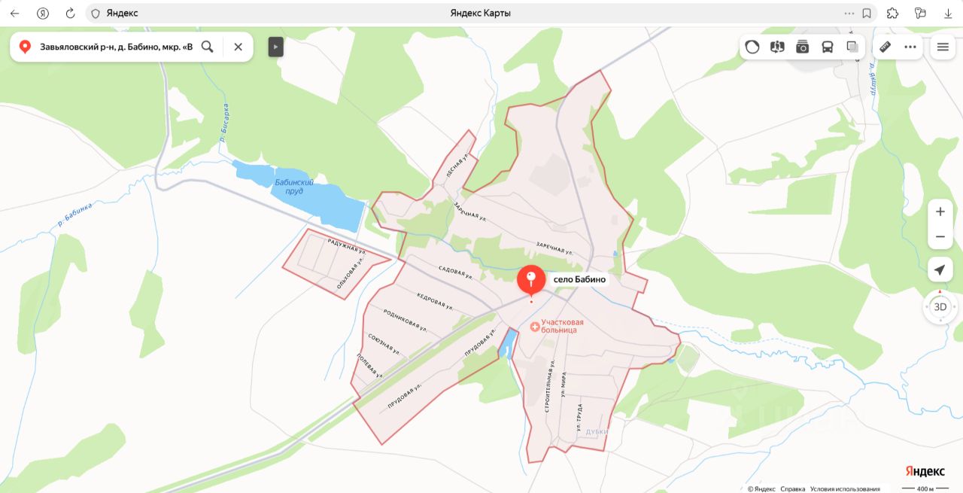The image size is (963, 493).
Task: Zoom out with the minus button
Action: 940,236
